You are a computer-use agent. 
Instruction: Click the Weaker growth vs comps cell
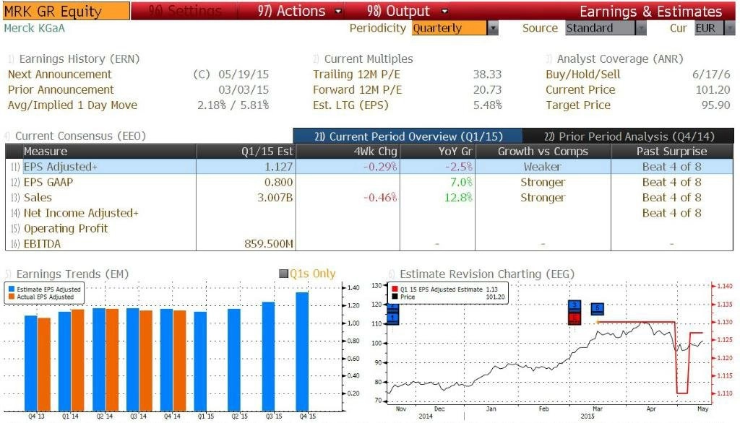coord(543,167)
